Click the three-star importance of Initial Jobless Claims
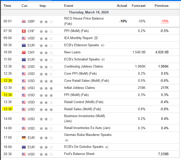This screenshot has height=160, width=181. coord(46,88)
